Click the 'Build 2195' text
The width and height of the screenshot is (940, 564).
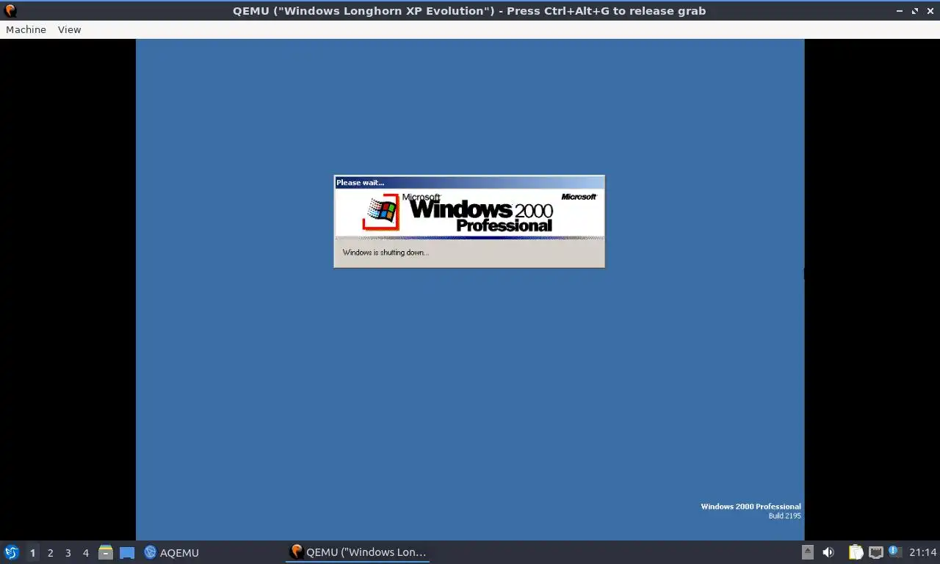coord(784,516)
